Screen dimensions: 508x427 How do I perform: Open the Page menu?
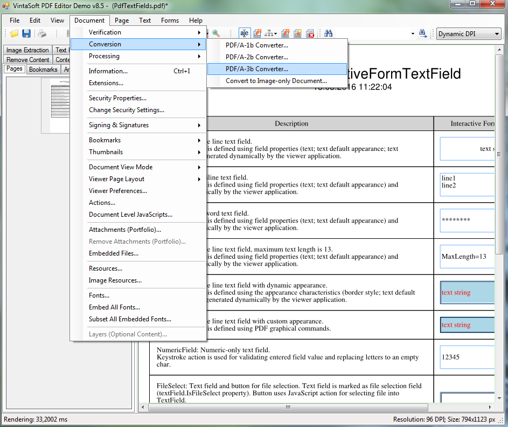[x=122, y=20]
